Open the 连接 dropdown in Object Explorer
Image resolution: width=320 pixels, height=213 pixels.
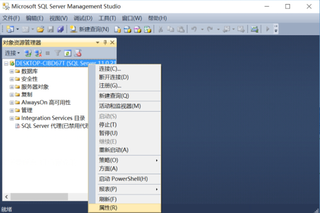coord(12,53)
